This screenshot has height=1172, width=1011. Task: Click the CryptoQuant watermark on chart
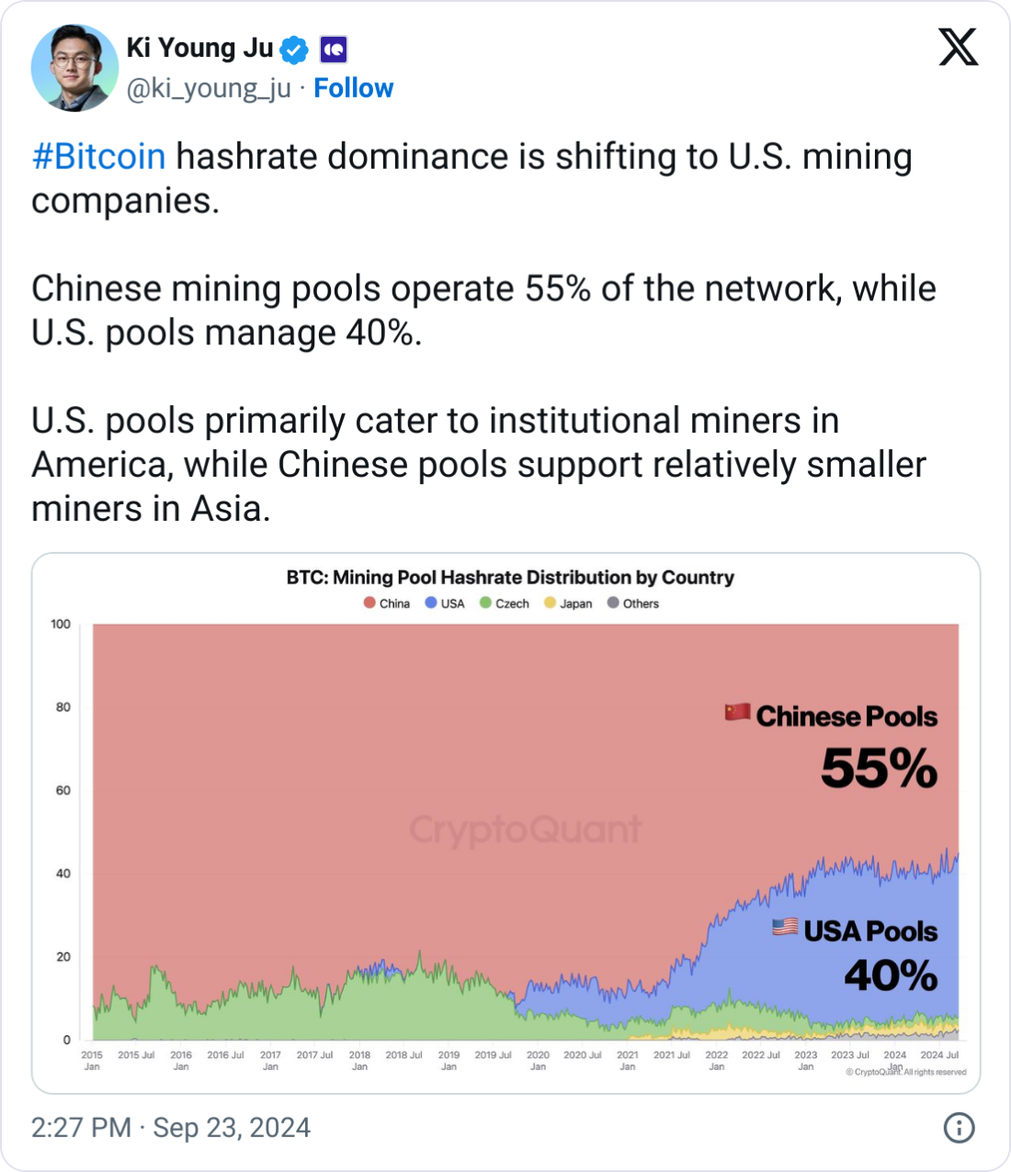pos(525,829)
